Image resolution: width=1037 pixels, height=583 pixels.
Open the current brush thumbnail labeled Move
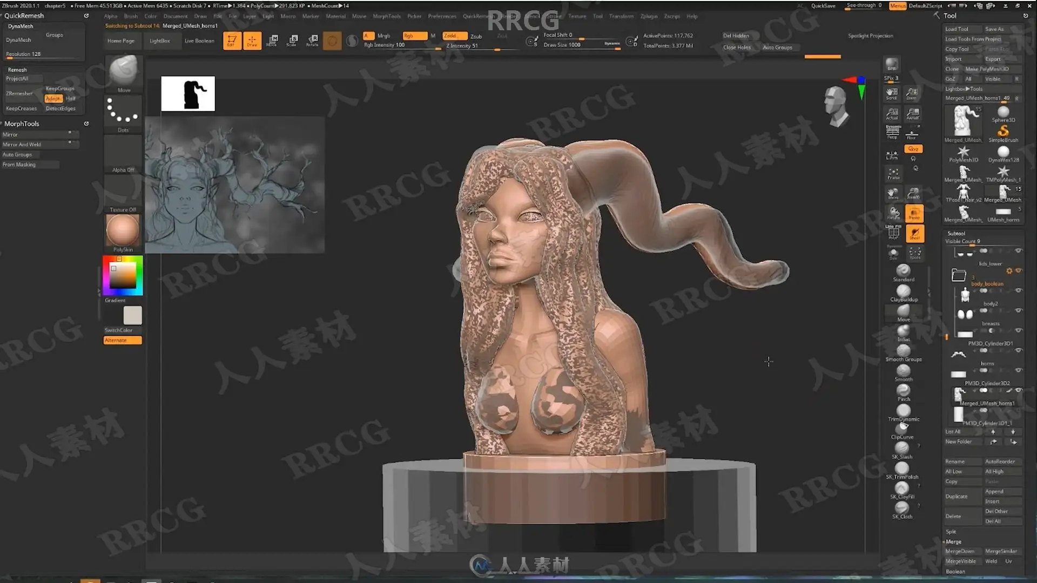(x=123, y=74)
